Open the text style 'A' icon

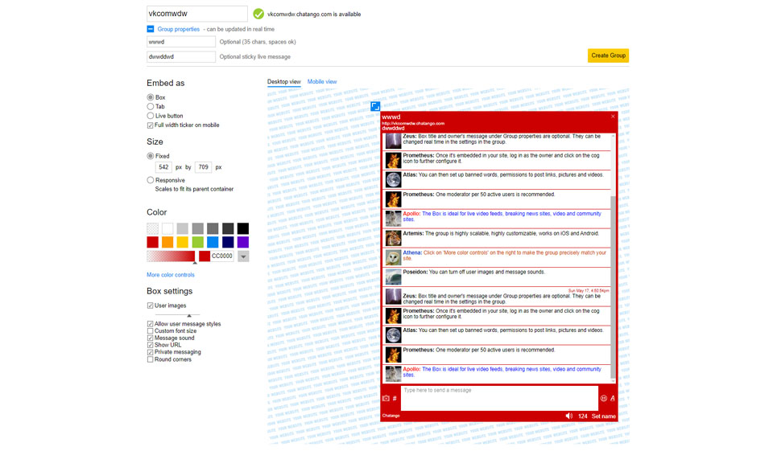(613, 398)
